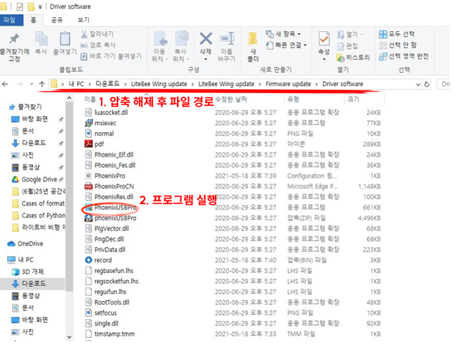This screenshot has width=463, height=346.
Task: Select the msiexec application icon
Action: coord(88,123)
